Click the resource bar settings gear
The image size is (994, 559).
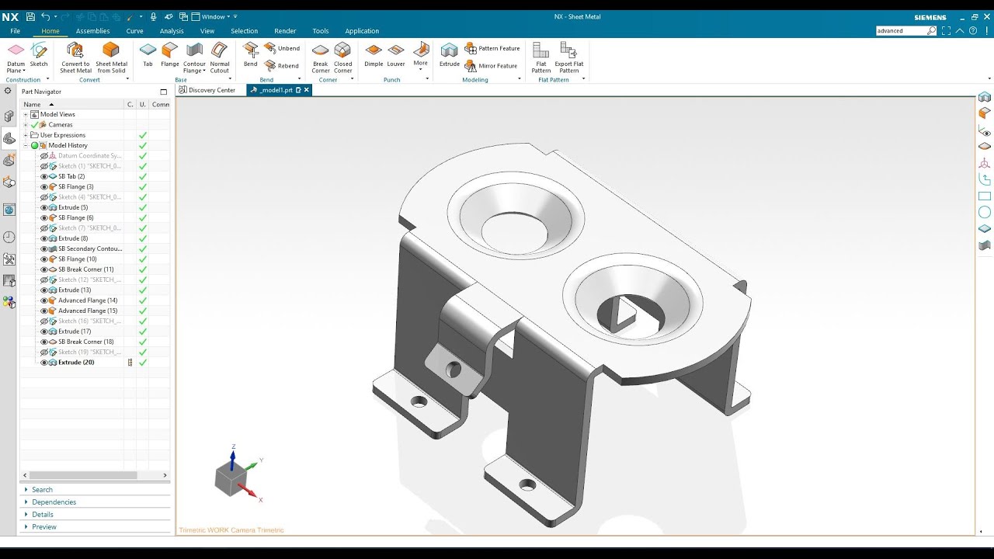pyautogui.click(x=8, y=91)
